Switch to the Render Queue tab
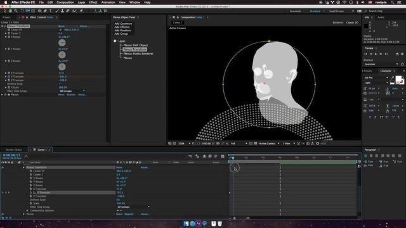The width and height of the screenshot is (406, 228). click(x=14, y=149)
